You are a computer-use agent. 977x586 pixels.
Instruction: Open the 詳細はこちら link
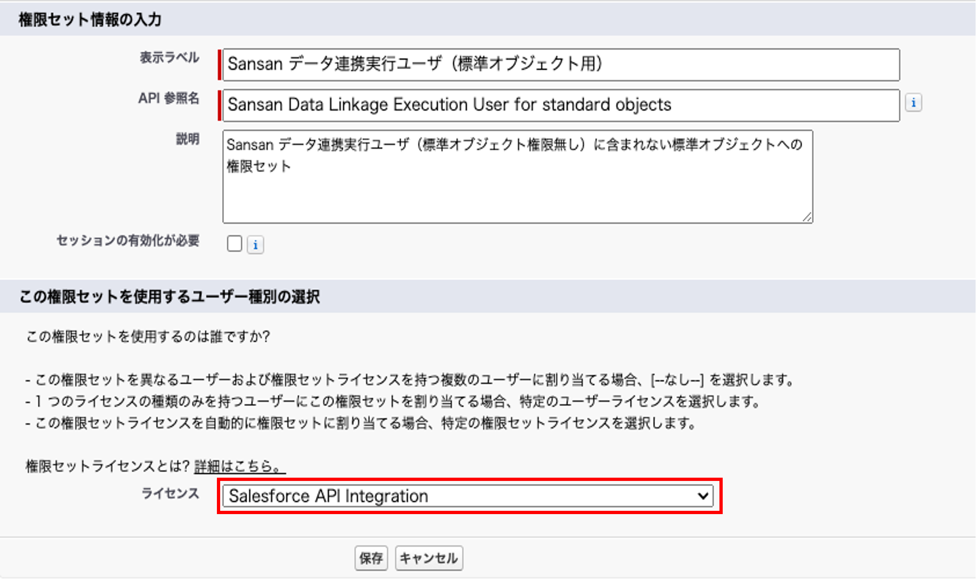click(x=239, y=466)
